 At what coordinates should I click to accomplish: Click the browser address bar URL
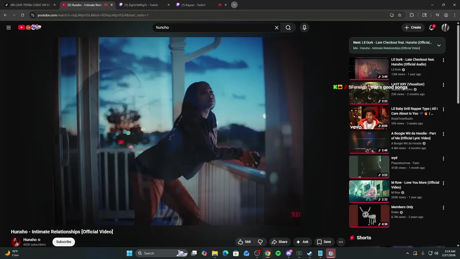tap(93, 15)
